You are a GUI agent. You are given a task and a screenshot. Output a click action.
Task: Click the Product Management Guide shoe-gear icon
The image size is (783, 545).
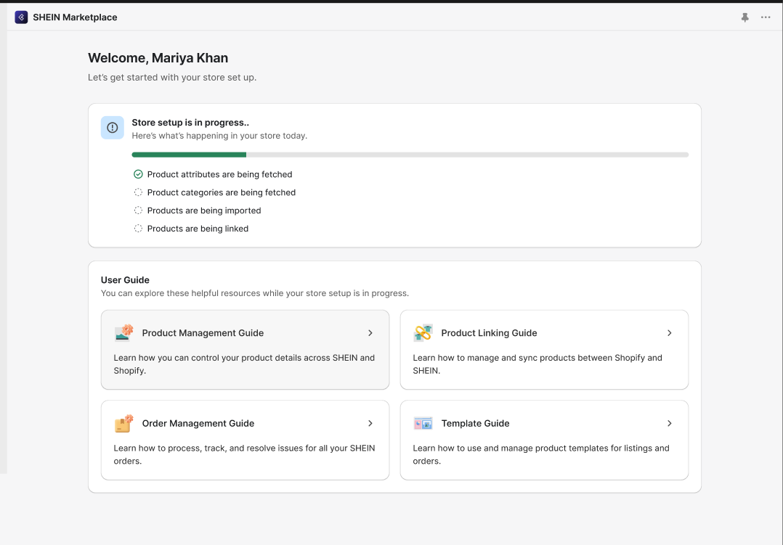click(123, 333)
